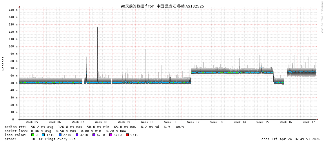
Task: Select the magenta 5/10 loss swatch
Action: click(110, 135)
